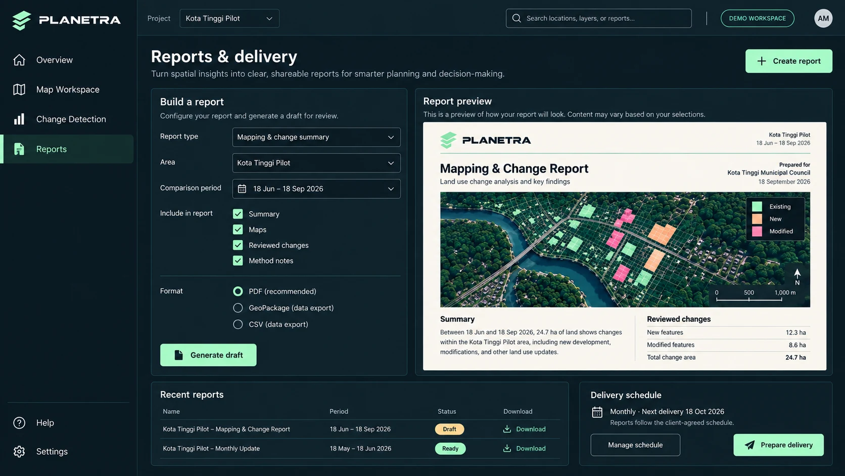The width and height of the screenshot is (845, 476).
Task: Click the Planetra logo in report preview
Action: tap(486, 140)
